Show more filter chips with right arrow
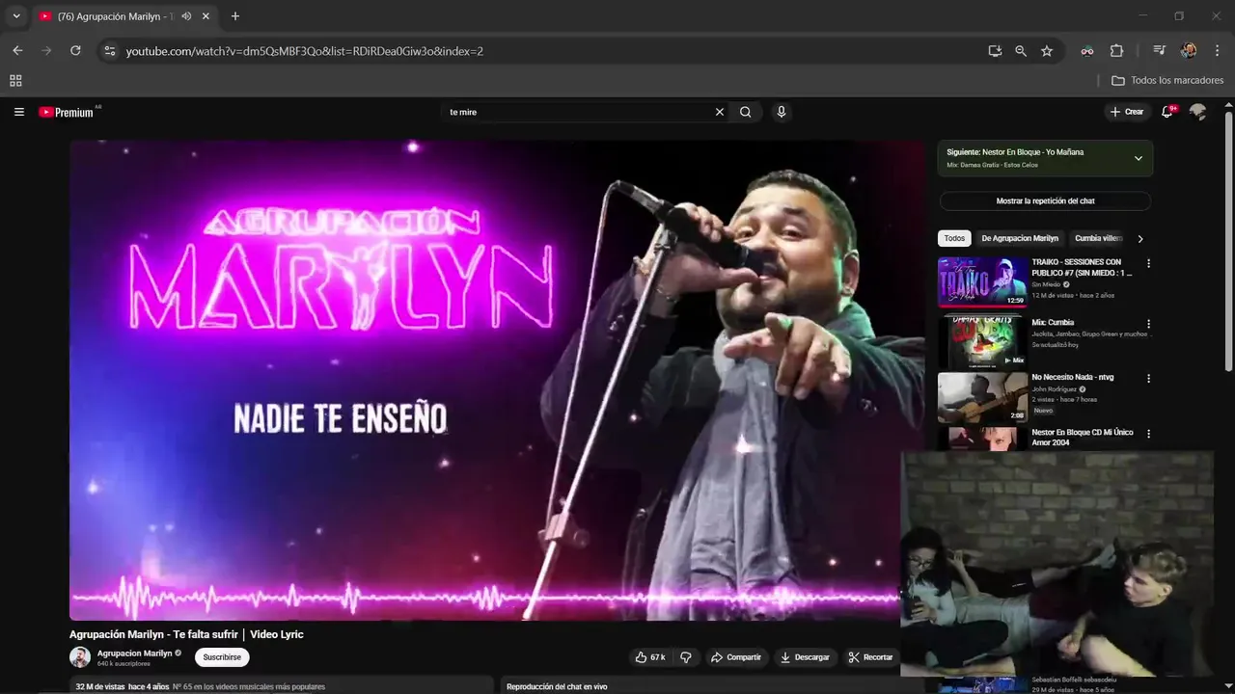This screenshot has width=1235, height=694. pyautogui.click(x=1140, y=238)
